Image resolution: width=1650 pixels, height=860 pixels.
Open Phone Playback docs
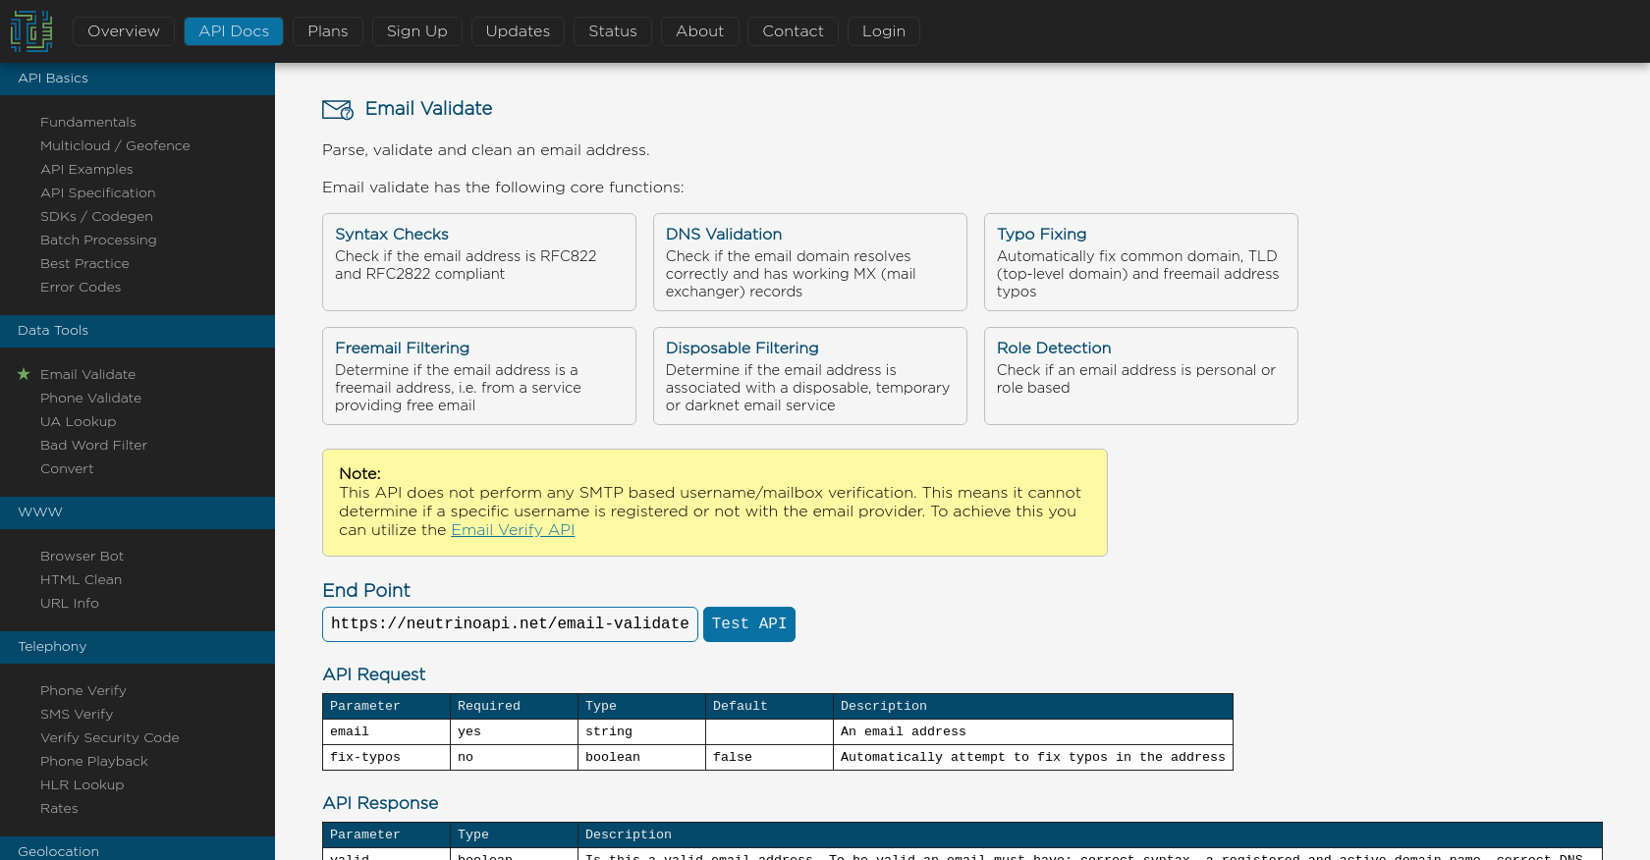94,761
